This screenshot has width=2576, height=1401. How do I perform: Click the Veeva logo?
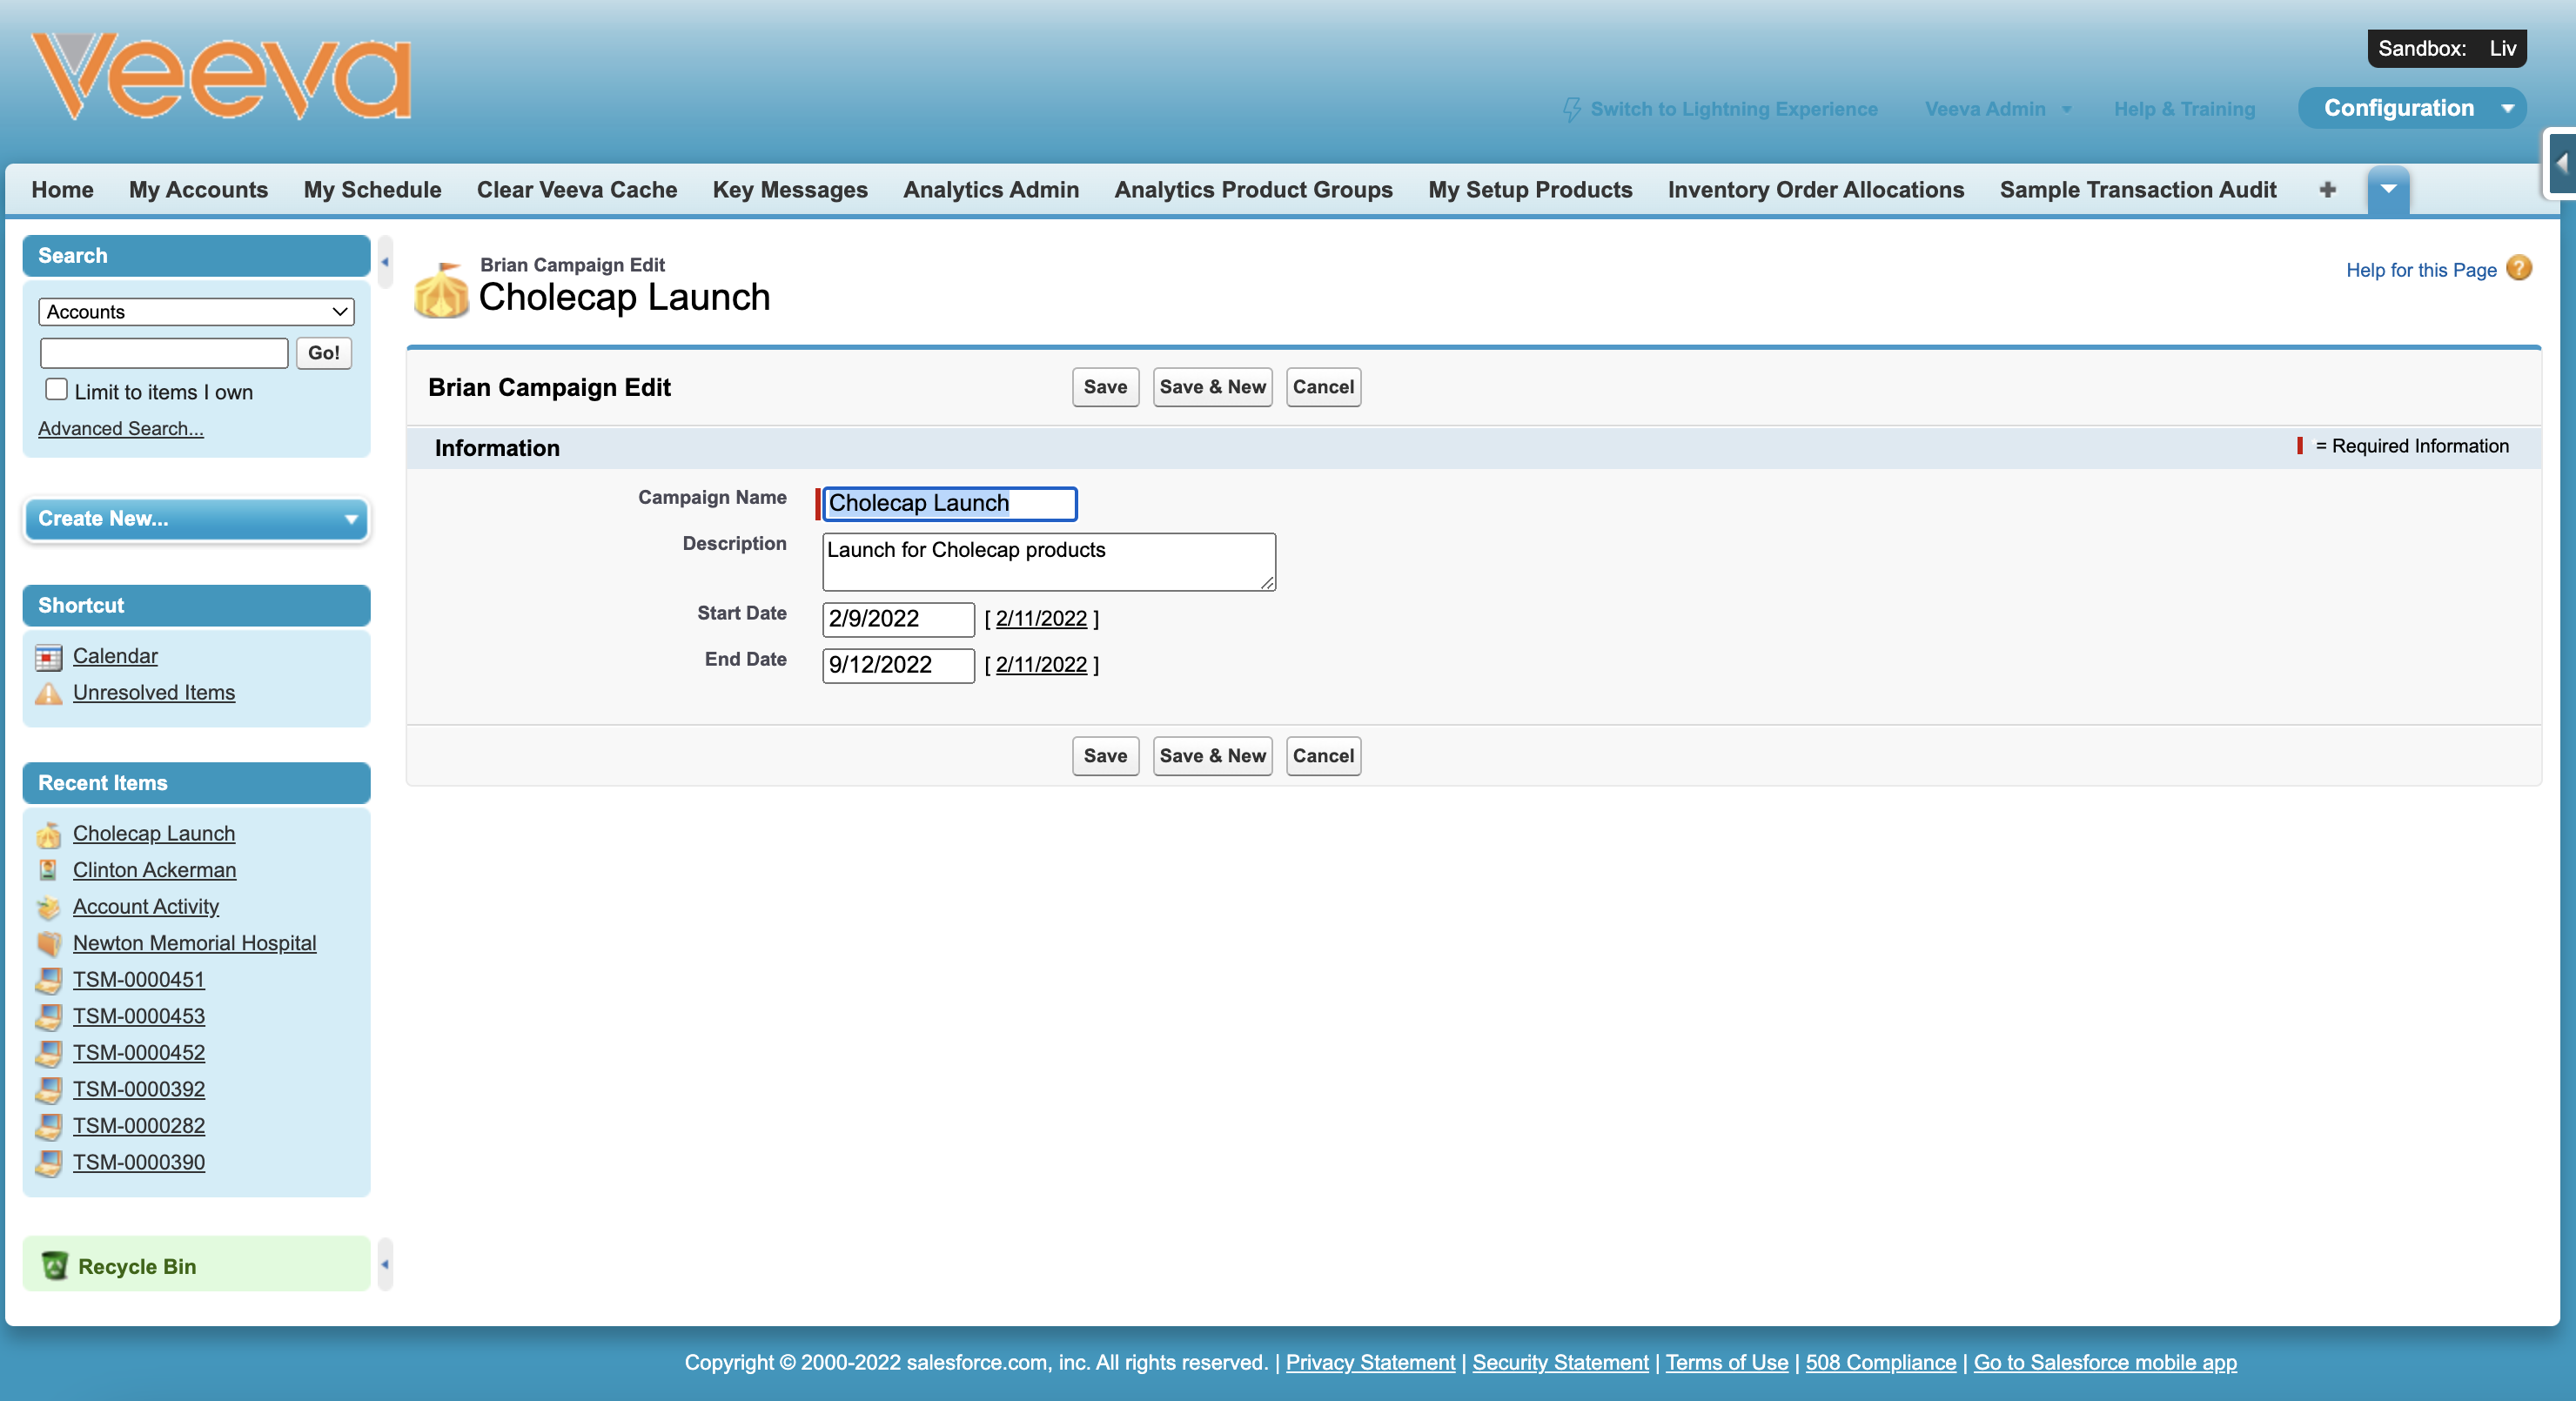click(221, 77)
